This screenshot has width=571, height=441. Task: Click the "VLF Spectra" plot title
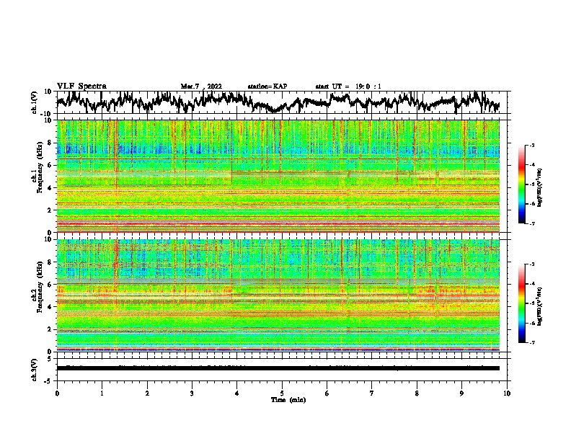[x=81, y=86]
